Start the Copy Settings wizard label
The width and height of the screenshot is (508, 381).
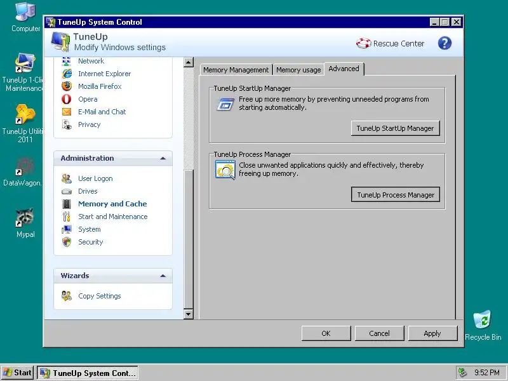[100, 296]
